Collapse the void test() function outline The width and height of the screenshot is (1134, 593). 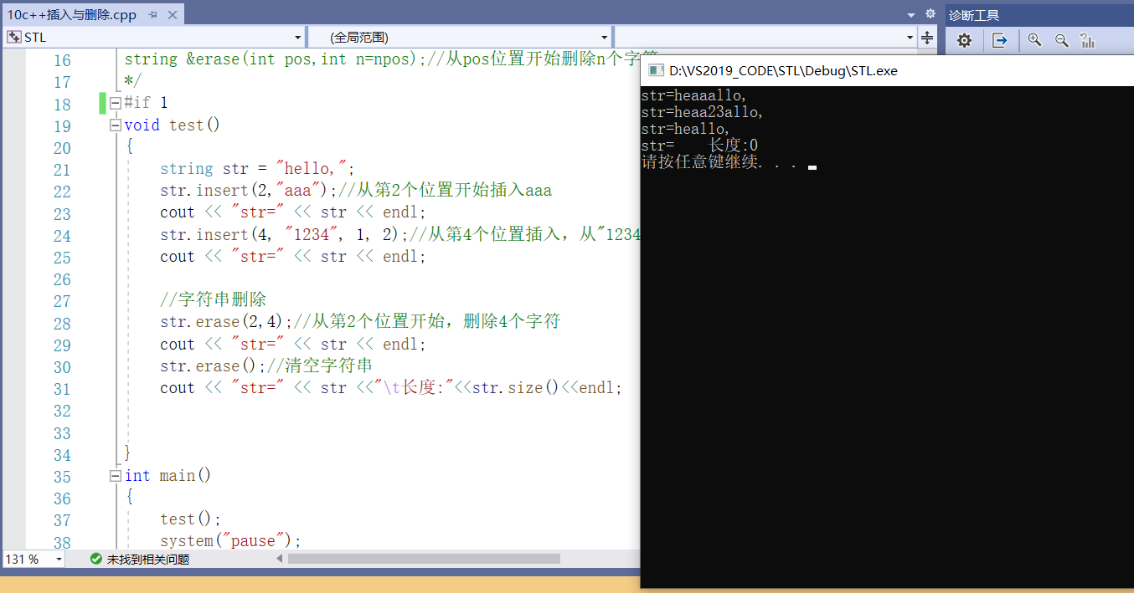click(x=116, y=125)
